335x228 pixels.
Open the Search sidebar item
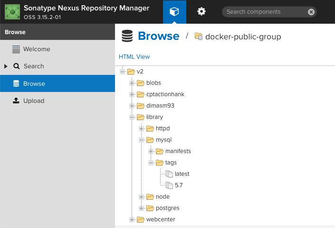[57, 66]
